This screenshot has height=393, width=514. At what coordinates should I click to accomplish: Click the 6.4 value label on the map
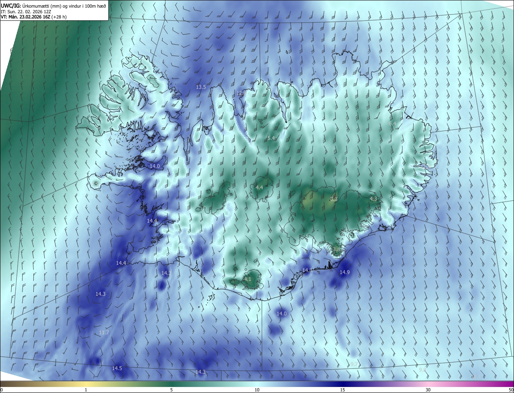coord(392,123)
